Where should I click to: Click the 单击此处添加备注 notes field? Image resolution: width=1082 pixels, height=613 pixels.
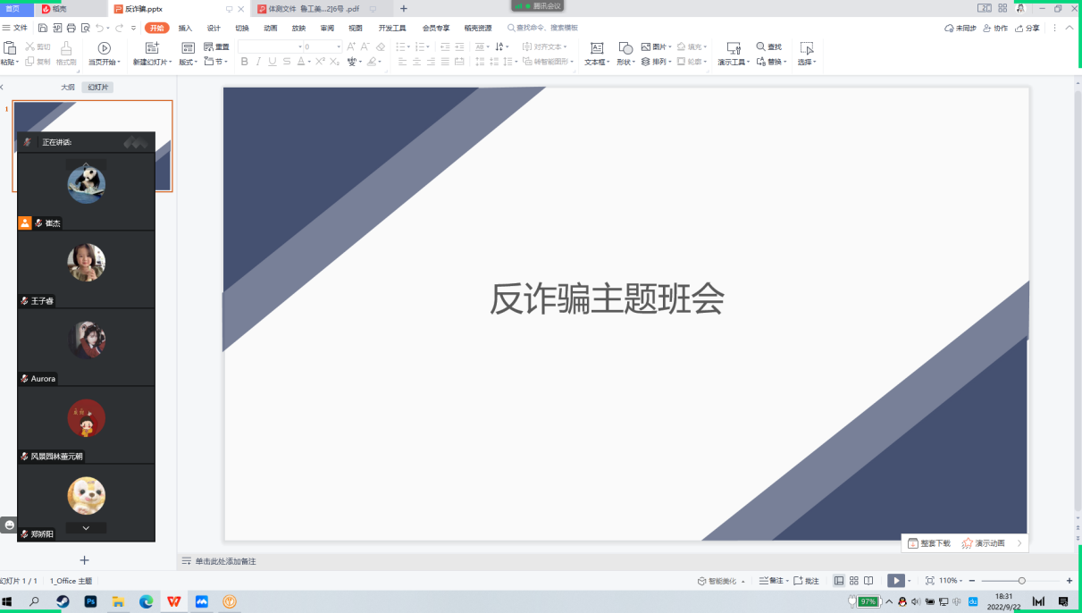click(x=225, y=561)
